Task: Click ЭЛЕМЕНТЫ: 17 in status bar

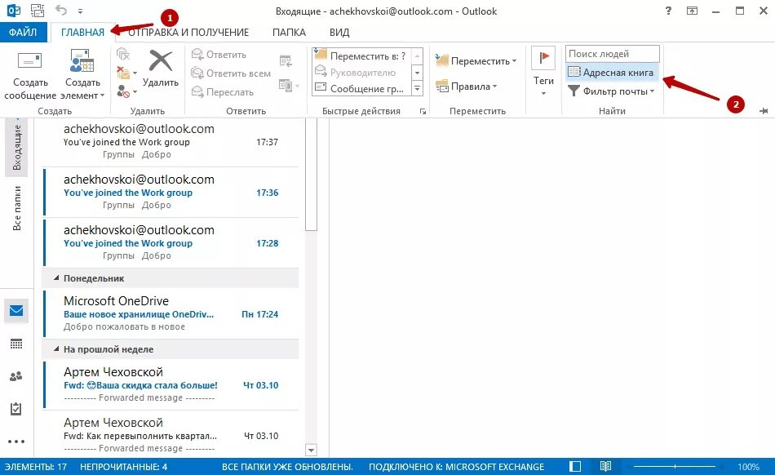Action: [36, 467]
